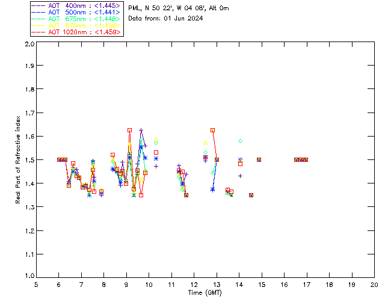Click the 'Time (GMT)' axis title
Viewport: 385px width, 308px height.
(205, 293)
